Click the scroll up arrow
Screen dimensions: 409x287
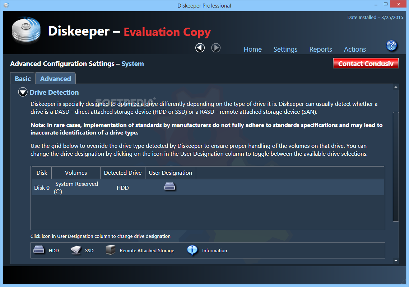[396, 87]
